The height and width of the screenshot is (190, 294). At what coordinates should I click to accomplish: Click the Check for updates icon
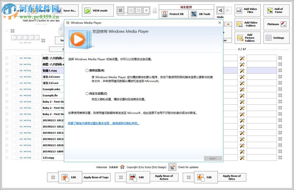tap(172, 167)
